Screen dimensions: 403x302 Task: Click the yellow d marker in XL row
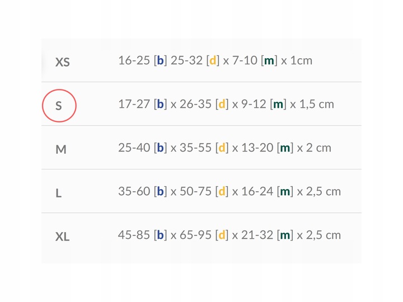(222, 235)
